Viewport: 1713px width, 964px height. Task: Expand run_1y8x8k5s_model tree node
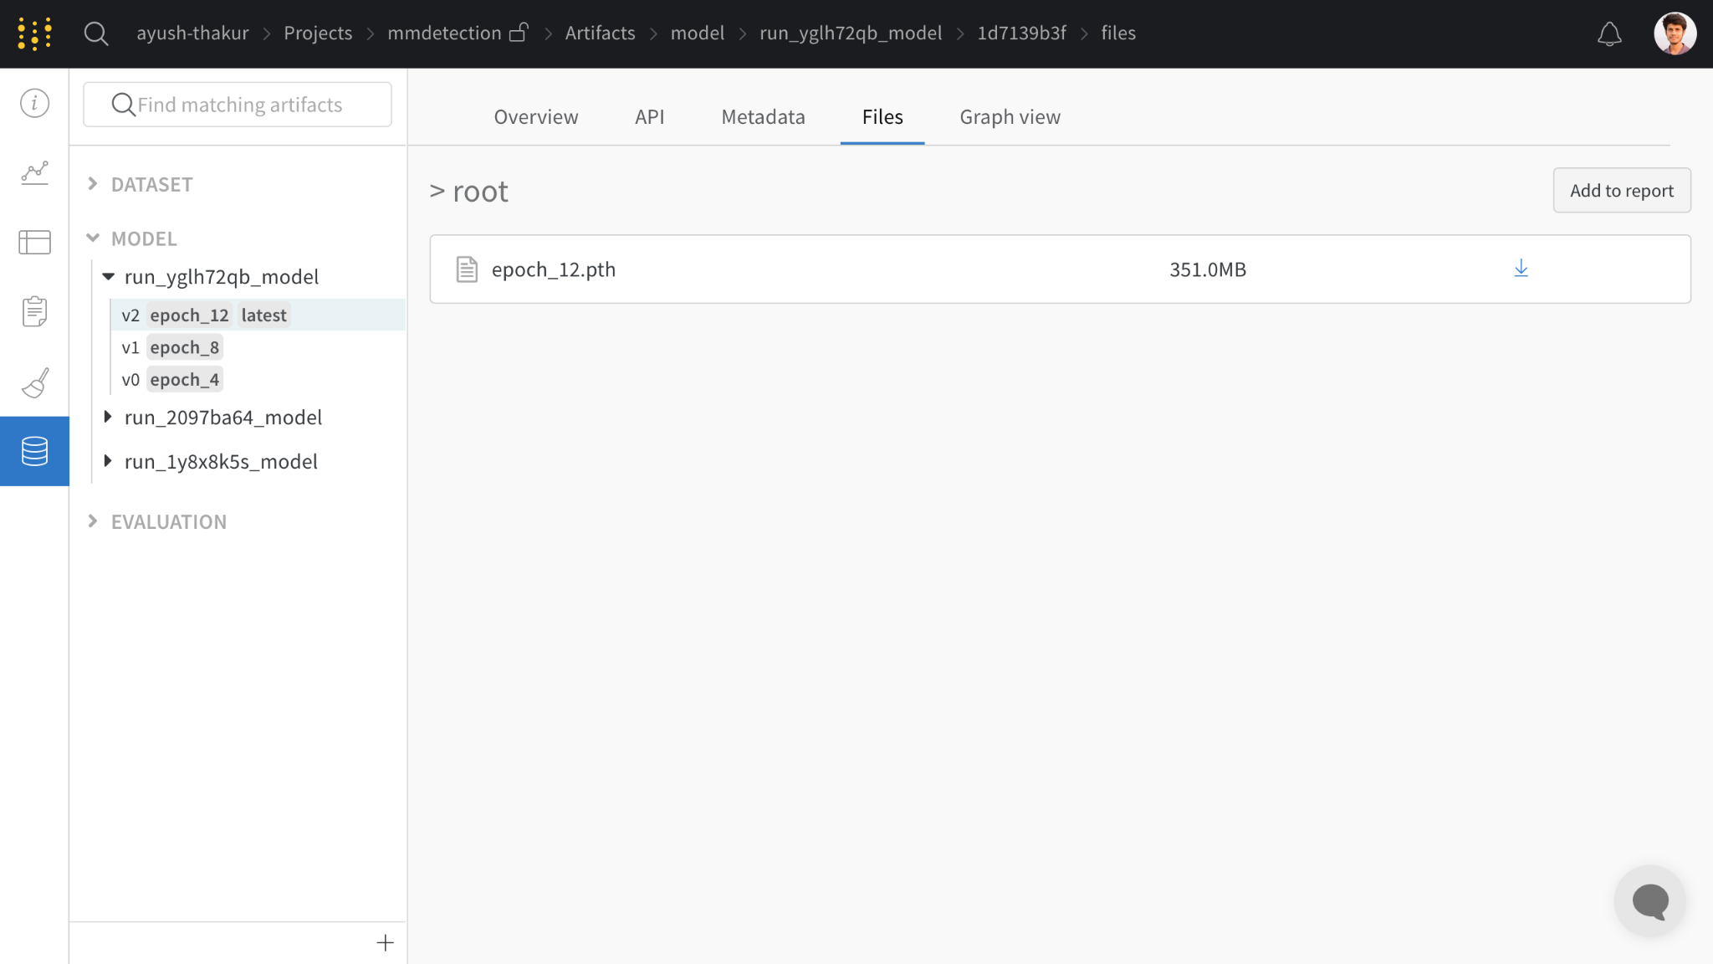108,461
